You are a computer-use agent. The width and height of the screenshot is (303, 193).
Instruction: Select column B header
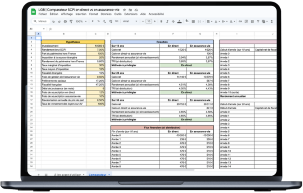coord(64,34)
